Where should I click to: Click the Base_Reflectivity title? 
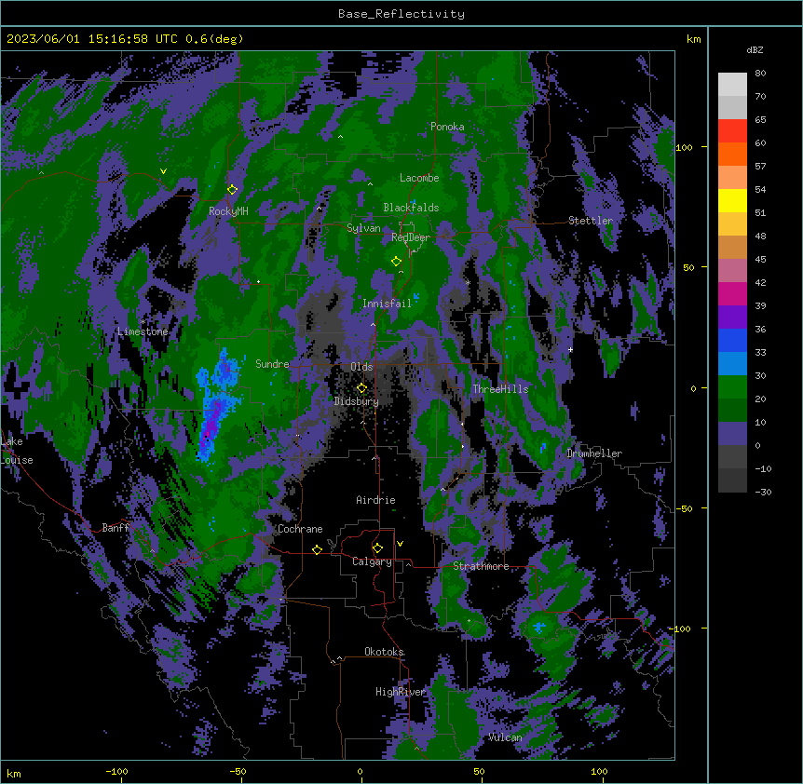tap(401, 14)
